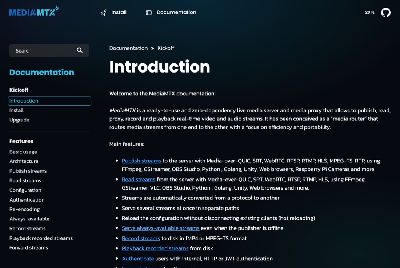Open Configuration in the sidebar
Viewport: 400px width, 268px height.
25,190
